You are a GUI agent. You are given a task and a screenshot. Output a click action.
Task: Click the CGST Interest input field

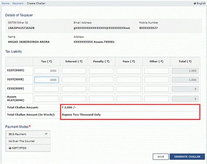(74, 71)
